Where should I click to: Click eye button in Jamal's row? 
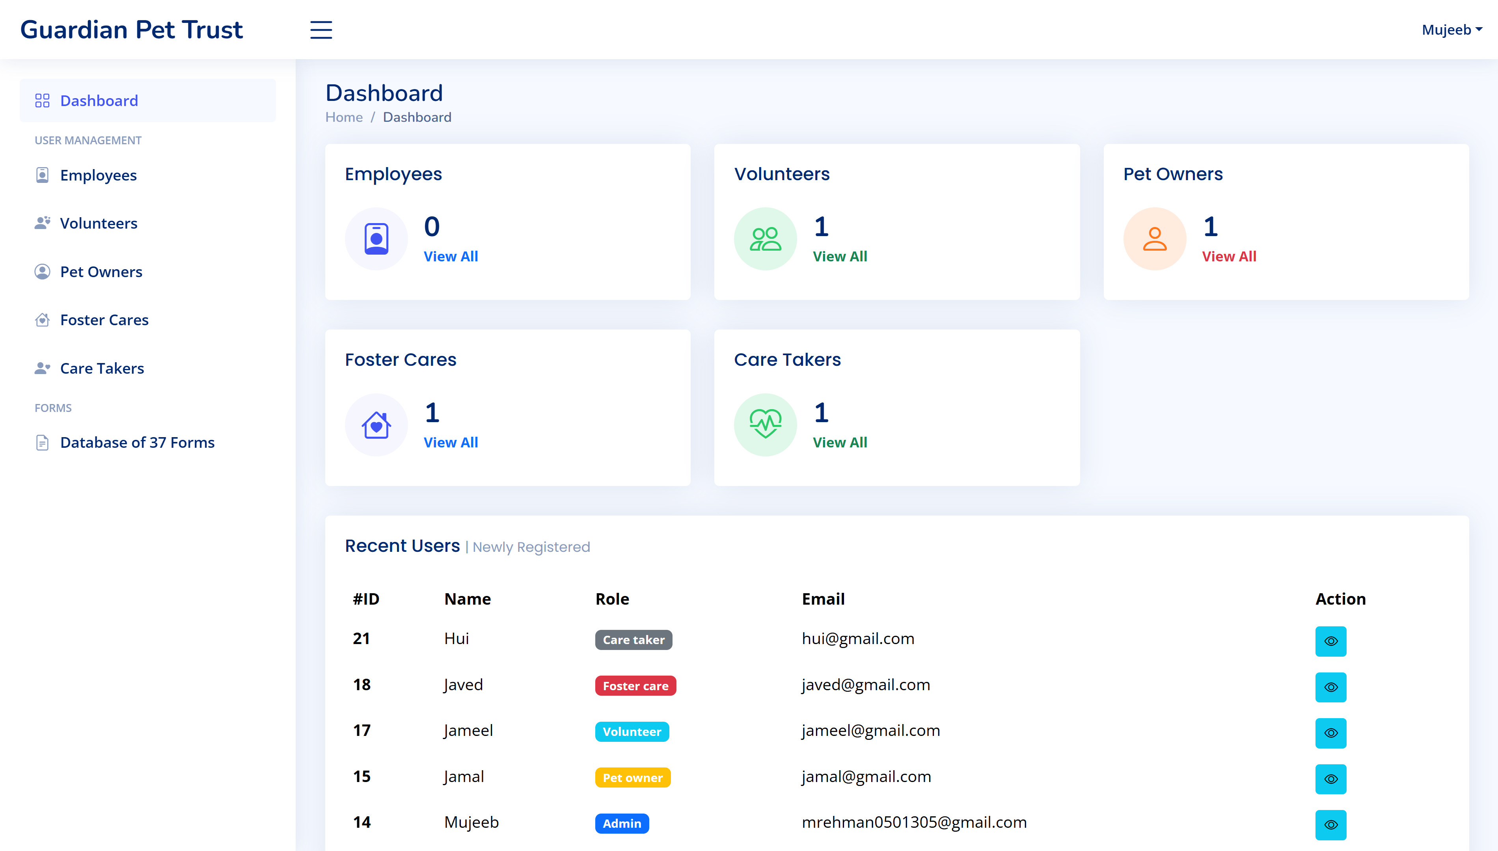(1330, 779)
